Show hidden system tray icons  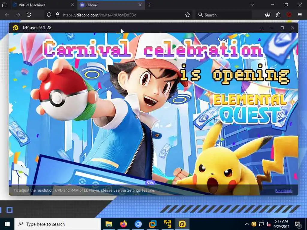pyautogui.click(x=247, y=224)
